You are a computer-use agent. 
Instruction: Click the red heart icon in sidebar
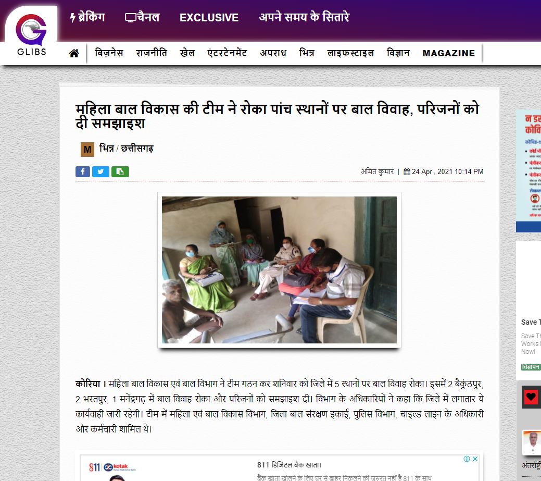pos(531,397)
